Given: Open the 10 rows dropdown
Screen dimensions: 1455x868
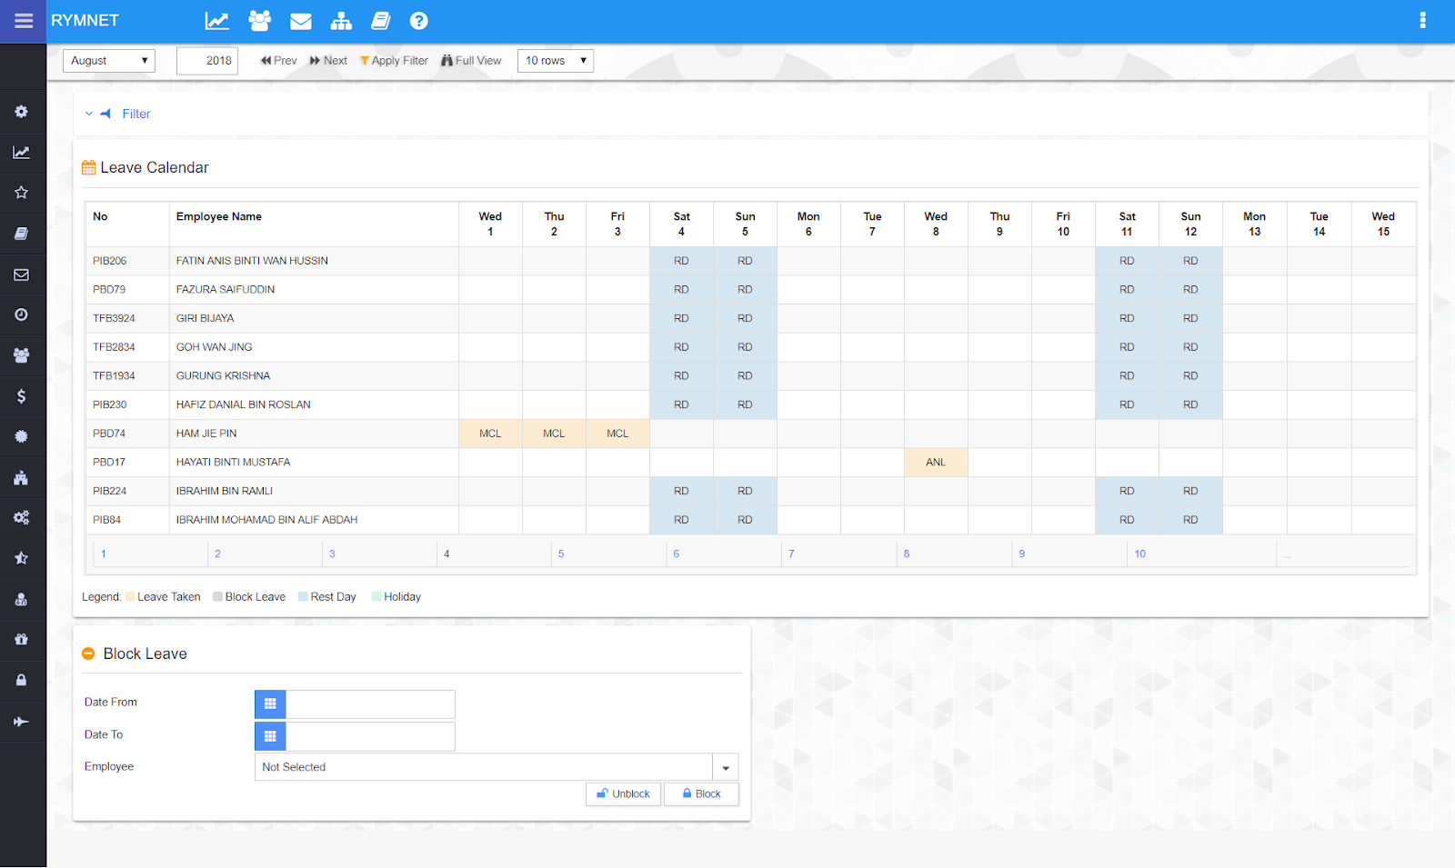Looking at the screenshot, I should click(555, 61).
